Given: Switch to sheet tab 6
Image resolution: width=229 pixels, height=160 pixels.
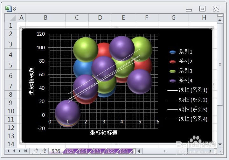Looking at the screenshot, I should [x=45, y=151].
